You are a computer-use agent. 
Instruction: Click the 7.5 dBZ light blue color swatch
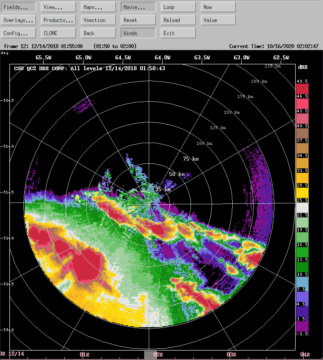(302, 284)
